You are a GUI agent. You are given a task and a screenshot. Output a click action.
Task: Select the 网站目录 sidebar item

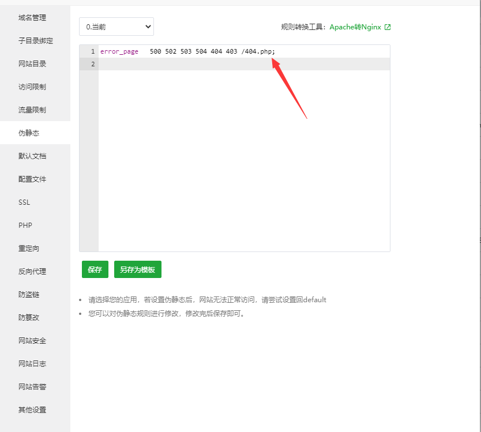coord(32,64)
